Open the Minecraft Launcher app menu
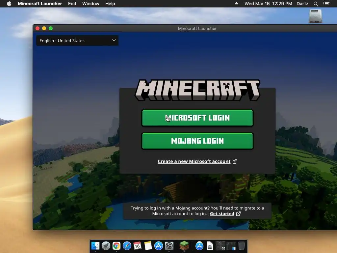This screenshot has width=337, height=253. pos(40,4)
